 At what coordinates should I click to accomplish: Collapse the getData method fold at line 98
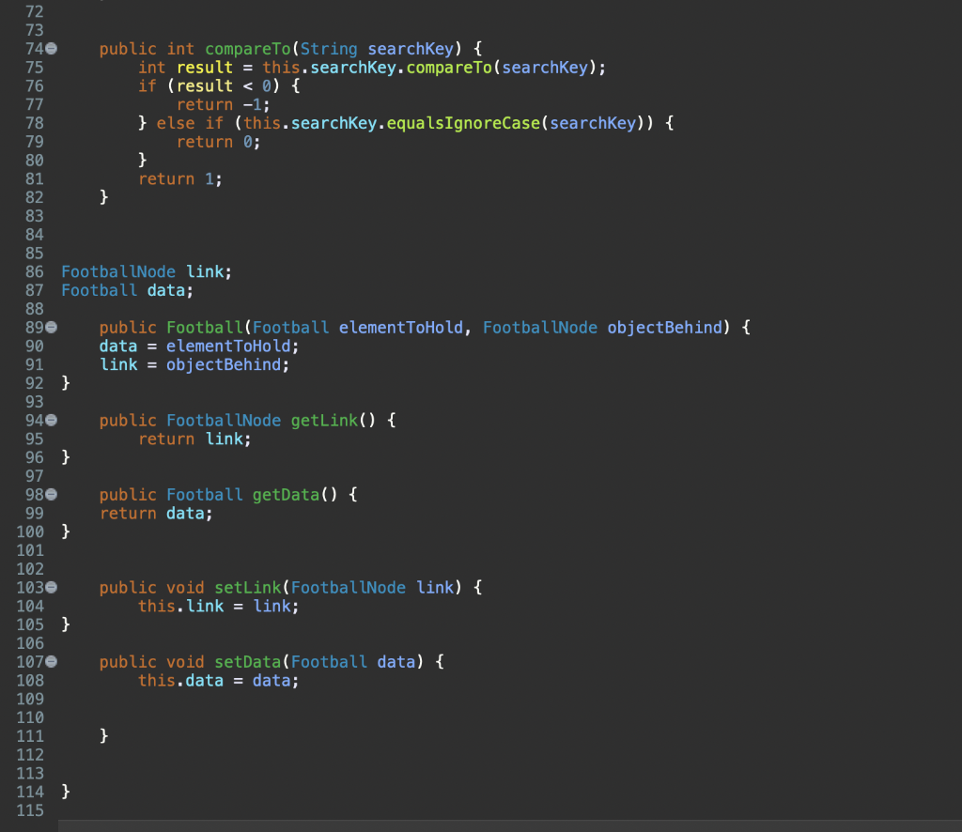click(52, 494)
